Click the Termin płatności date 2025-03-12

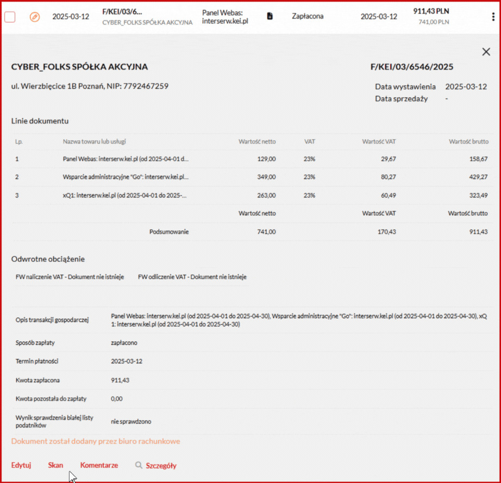pos(127,361)
